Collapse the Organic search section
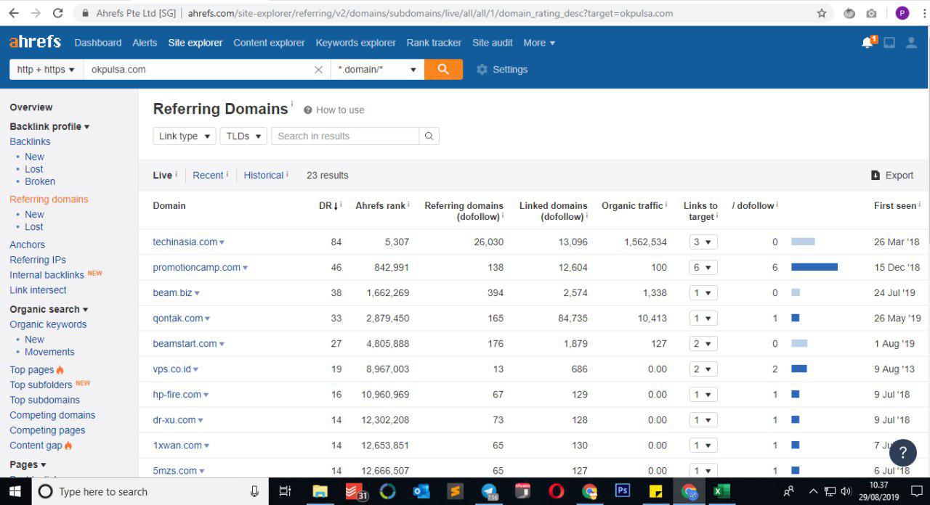The width and height of the screenshot is (930, 505). [x=49, y=309]
